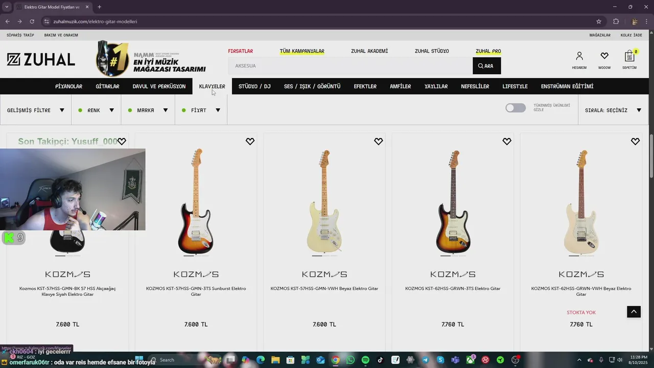Open the MAĞAZALAR link

600,35
